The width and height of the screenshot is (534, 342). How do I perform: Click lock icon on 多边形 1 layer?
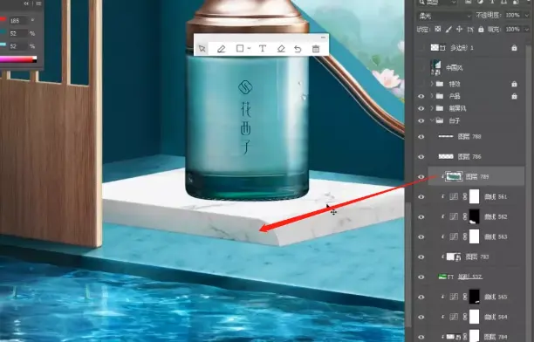coord(514,48)
